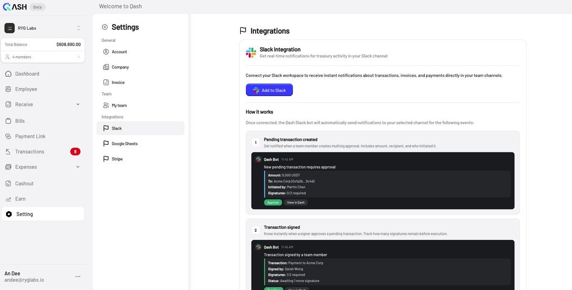The height and width of the screenshot is (290, 572).
Task: Expand the Expenses submenu chevron
Action: [78, 167]
